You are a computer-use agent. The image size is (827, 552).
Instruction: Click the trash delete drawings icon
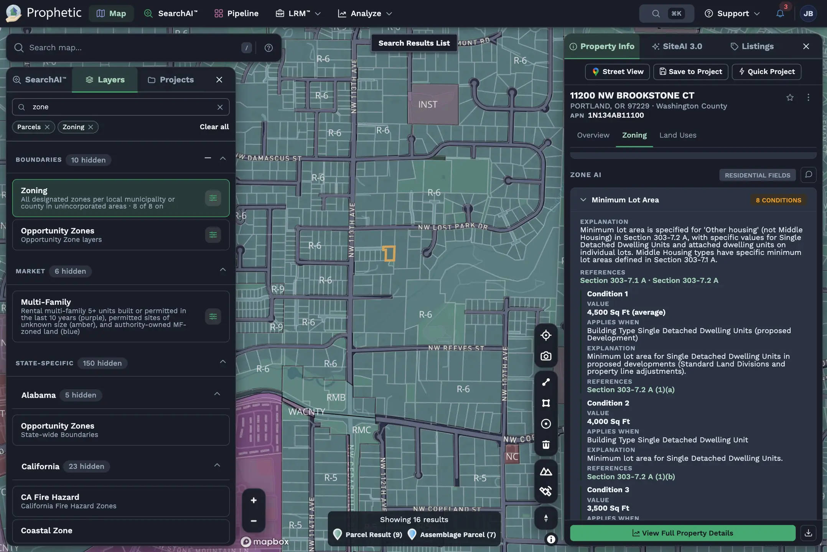(x=546, y=445)
